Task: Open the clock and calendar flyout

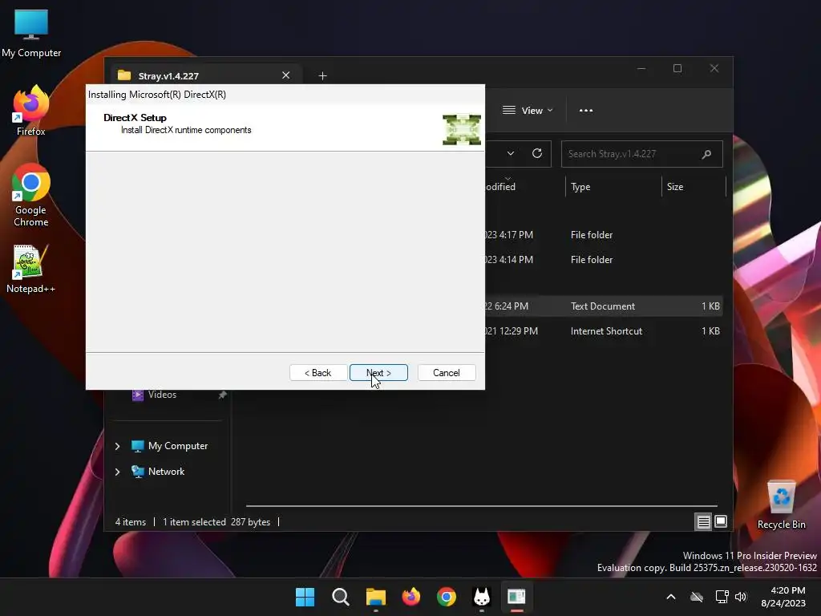Action: coord(783,597)
